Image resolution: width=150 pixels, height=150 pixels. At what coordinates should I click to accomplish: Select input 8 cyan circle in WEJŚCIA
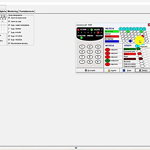[144, 29]
